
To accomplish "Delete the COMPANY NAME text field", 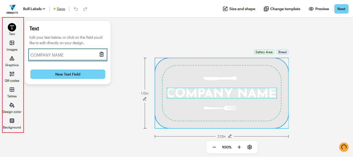I will pyautogui.click(x=102, y=54).
